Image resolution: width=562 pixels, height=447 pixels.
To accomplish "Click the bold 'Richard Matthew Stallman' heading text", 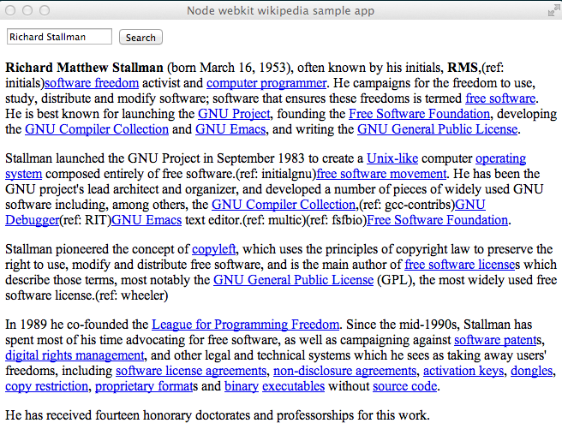I will 84,68.
